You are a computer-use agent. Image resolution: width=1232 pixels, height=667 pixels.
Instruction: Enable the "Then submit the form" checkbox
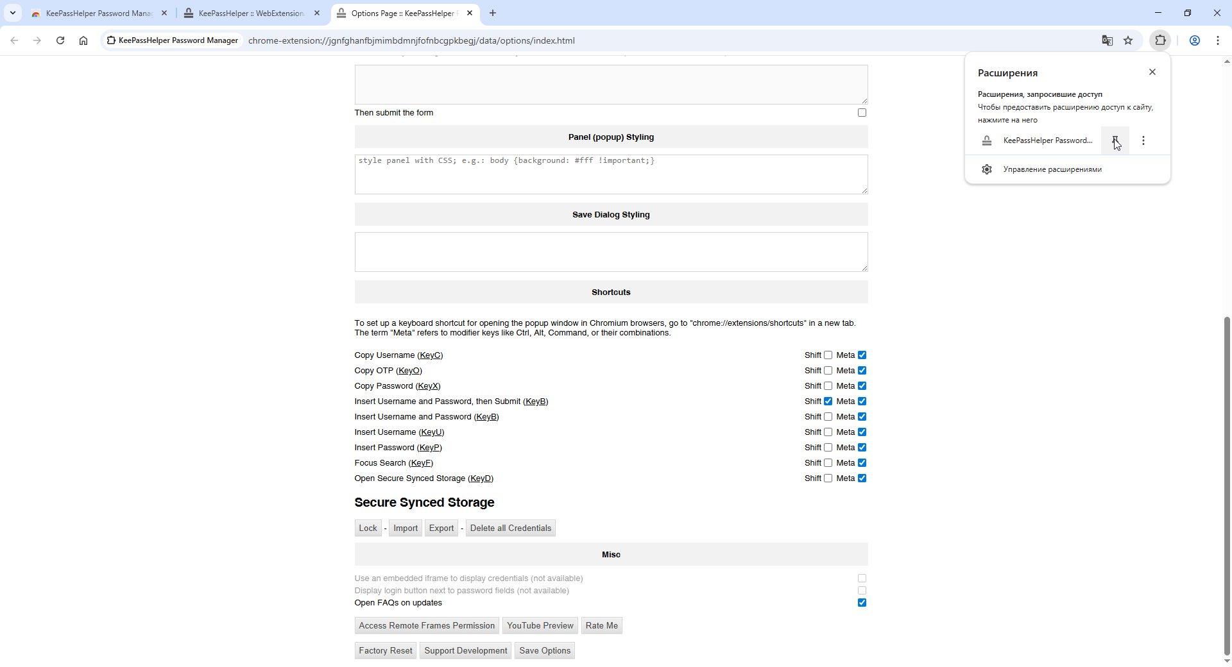pyautogui.click(x=862, y=113)
